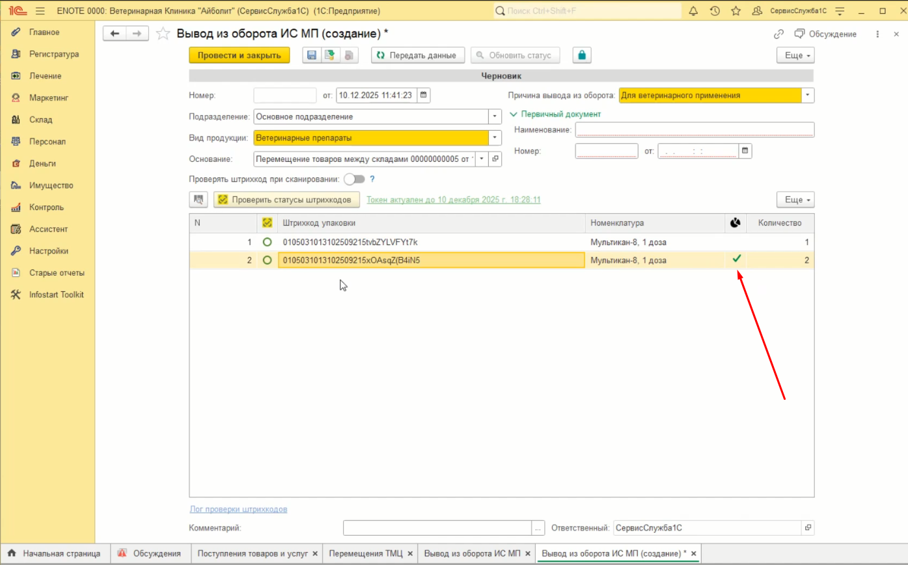The image size is (908, 565).
Task: Click the status circle in row 1
Action: click(x=267, y=242)
